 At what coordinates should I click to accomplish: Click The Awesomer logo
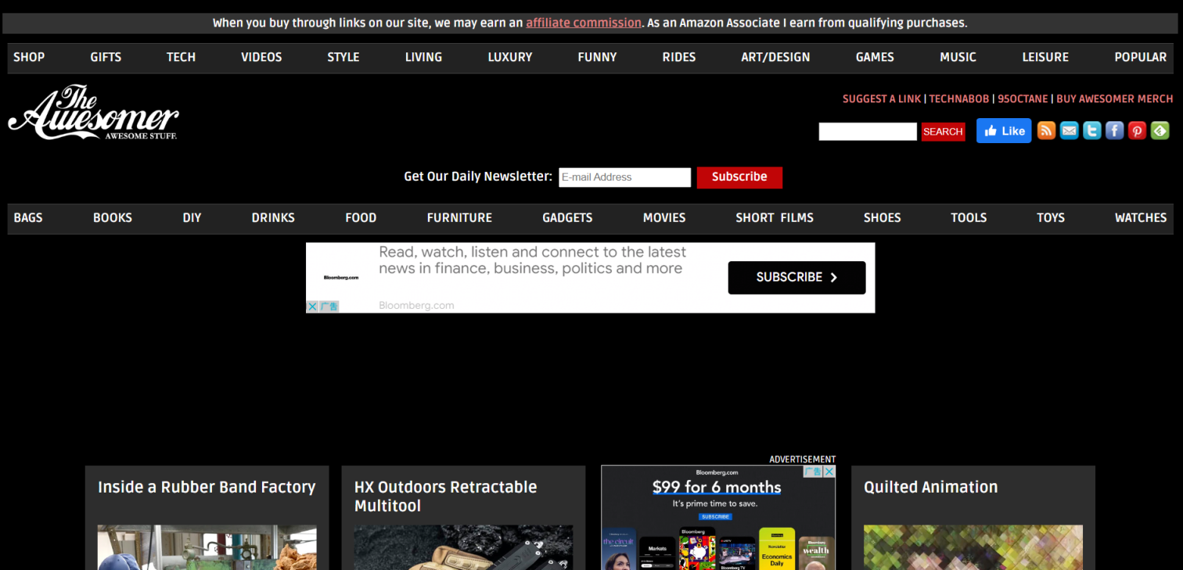(x=94, y=113)
